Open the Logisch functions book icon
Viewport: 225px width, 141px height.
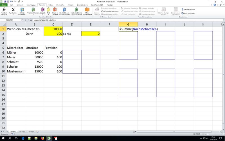43,10
